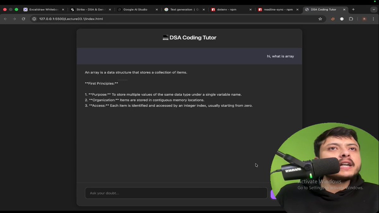
Task: Click the npm favicon on dotenv tab
Action: (213, 9)
